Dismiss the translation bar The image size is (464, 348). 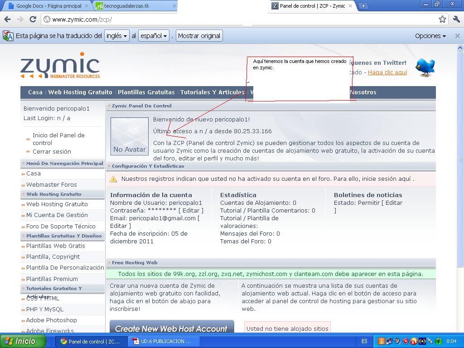click(x=457, y=36)
